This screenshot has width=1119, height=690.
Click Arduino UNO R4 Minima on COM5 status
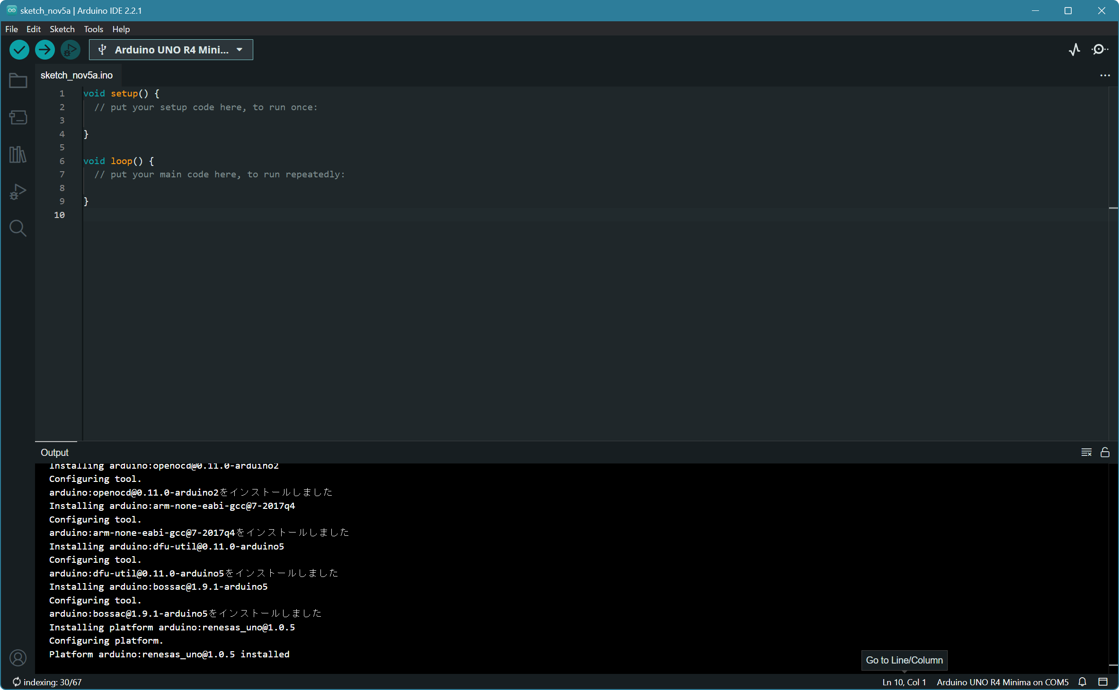[x=1003, y=682]
